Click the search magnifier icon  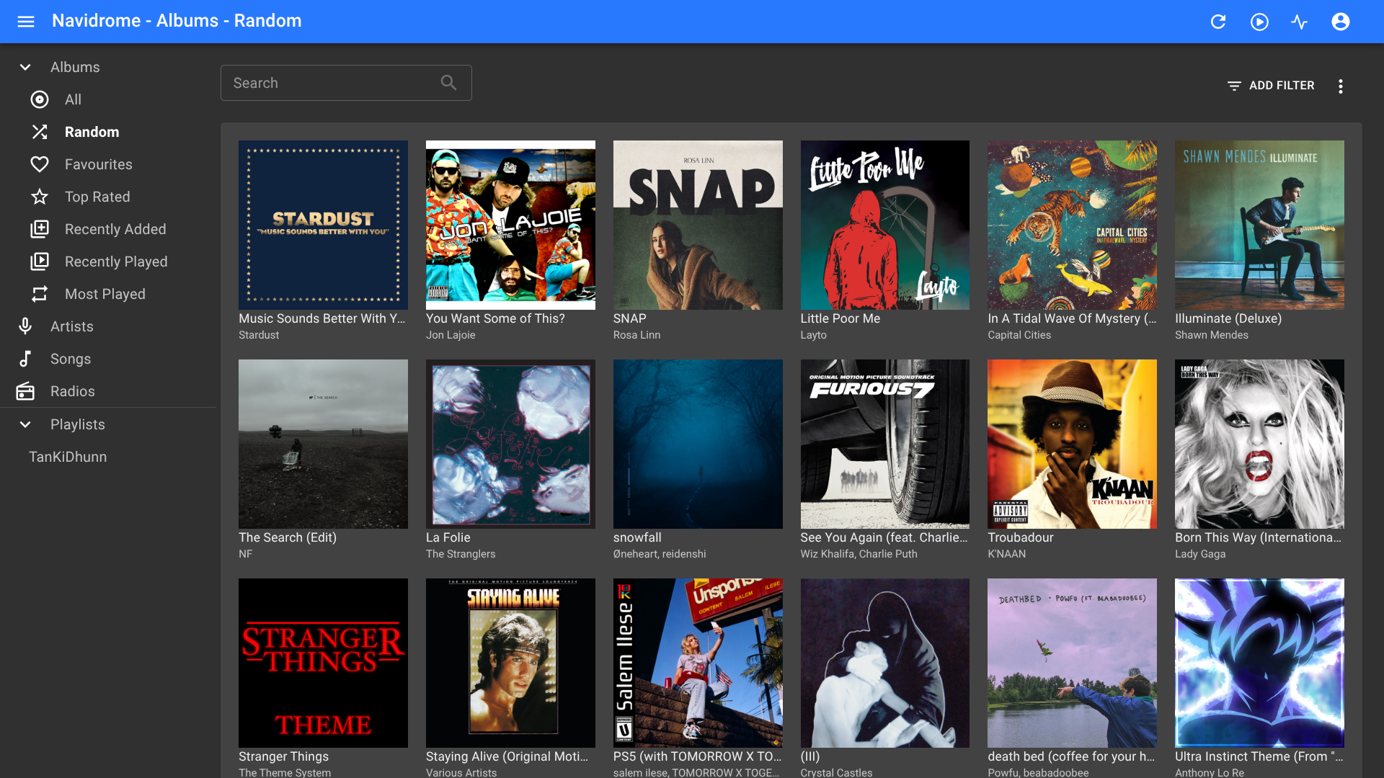click(x=448, y=83)
